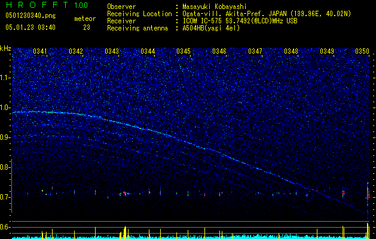Viewport: 376px width, 239px height.
Task: Click the meteor label
Action: tap(85, 19)
